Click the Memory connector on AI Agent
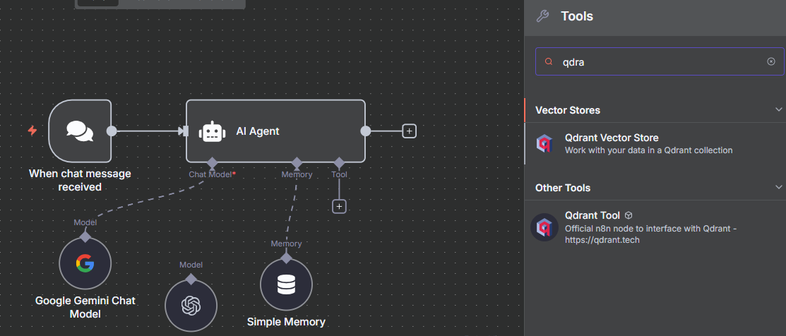 [x=297, y=162]
